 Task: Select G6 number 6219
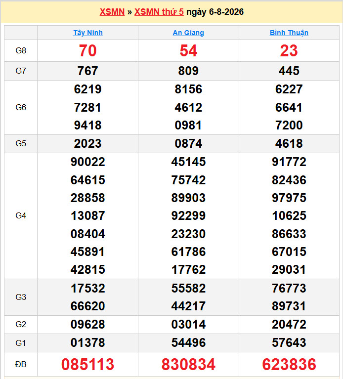click(88, 89)
